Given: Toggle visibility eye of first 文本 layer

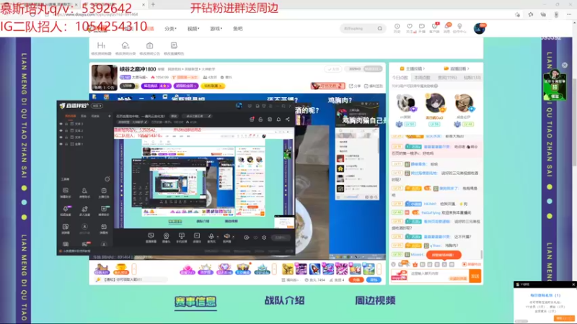Looking at the screenshot, I should (61, 124).
